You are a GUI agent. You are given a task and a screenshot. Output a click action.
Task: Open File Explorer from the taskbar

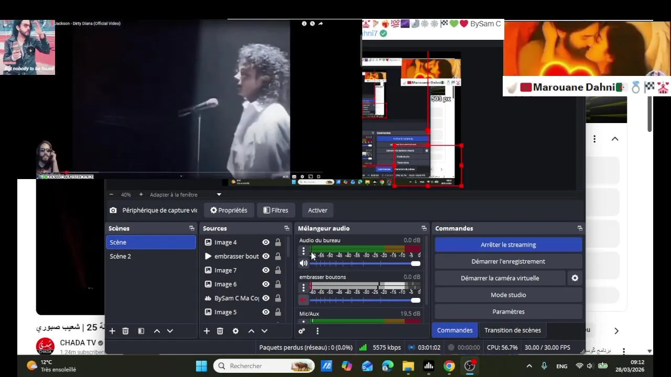click(408, 366)
